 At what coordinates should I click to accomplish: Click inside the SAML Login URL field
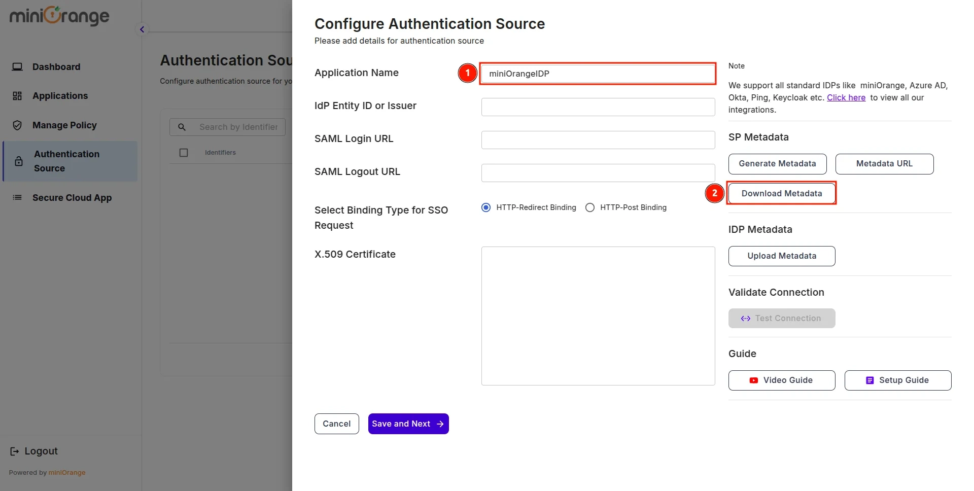tap(598, 139)
